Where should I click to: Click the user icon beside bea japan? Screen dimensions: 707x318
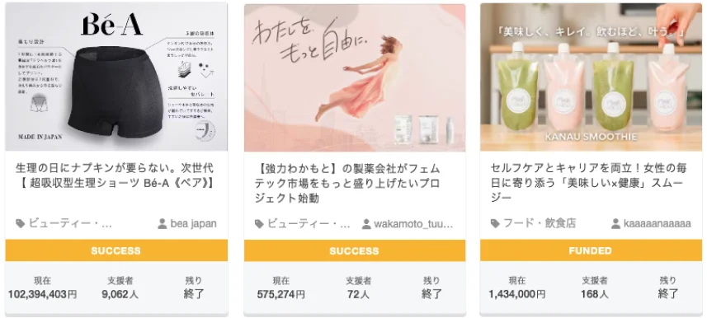(x=163, y=223)
